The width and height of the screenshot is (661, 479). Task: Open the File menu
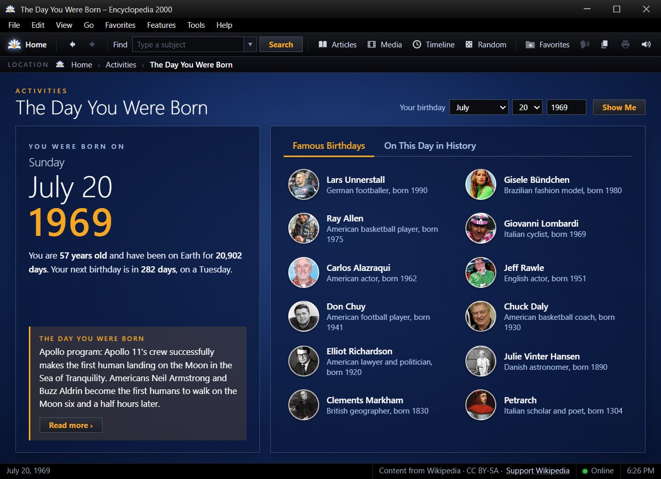[x=14, y=25]
